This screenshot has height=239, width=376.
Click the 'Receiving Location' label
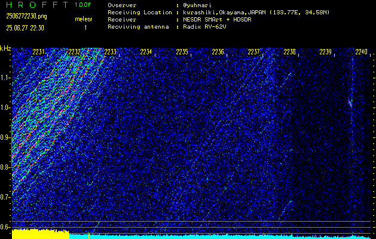point(140,13)
